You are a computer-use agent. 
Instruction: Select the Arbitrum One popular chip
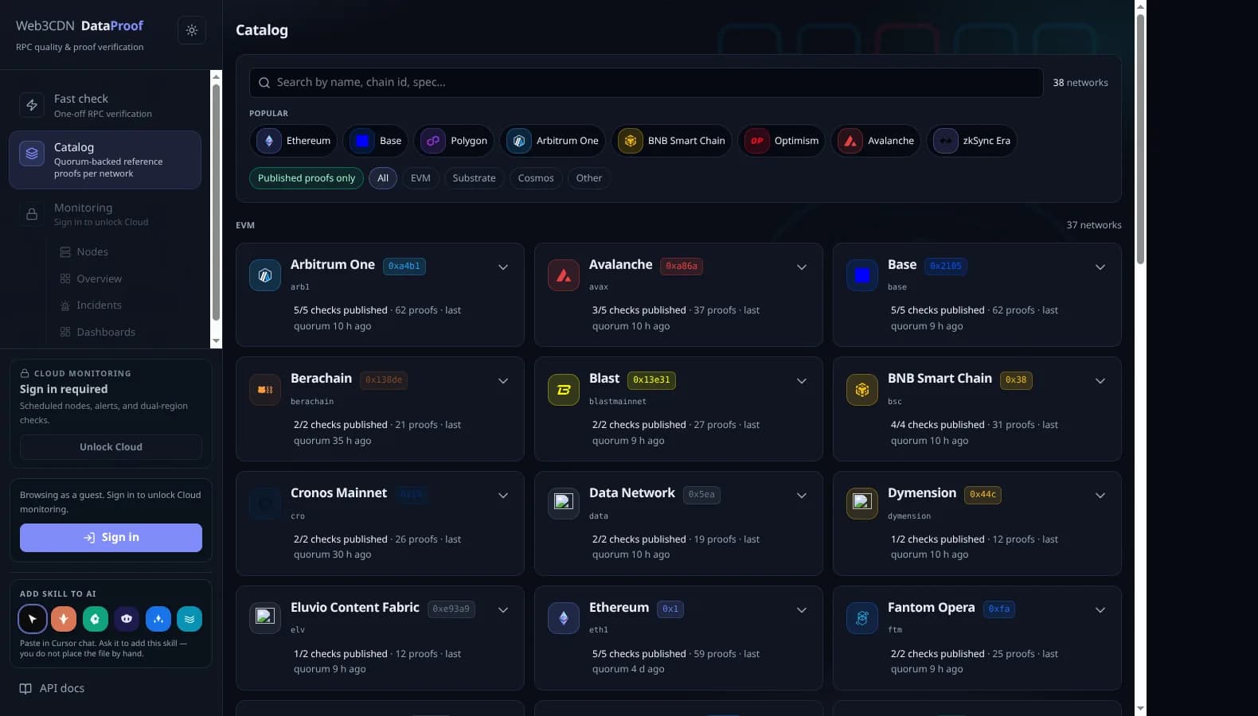click(x=553, y=141)
